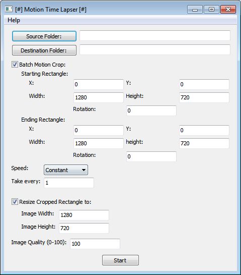Click the Image Quality (0-100) field
This screenshot has height=275, width=241.
tap(95, 244)
